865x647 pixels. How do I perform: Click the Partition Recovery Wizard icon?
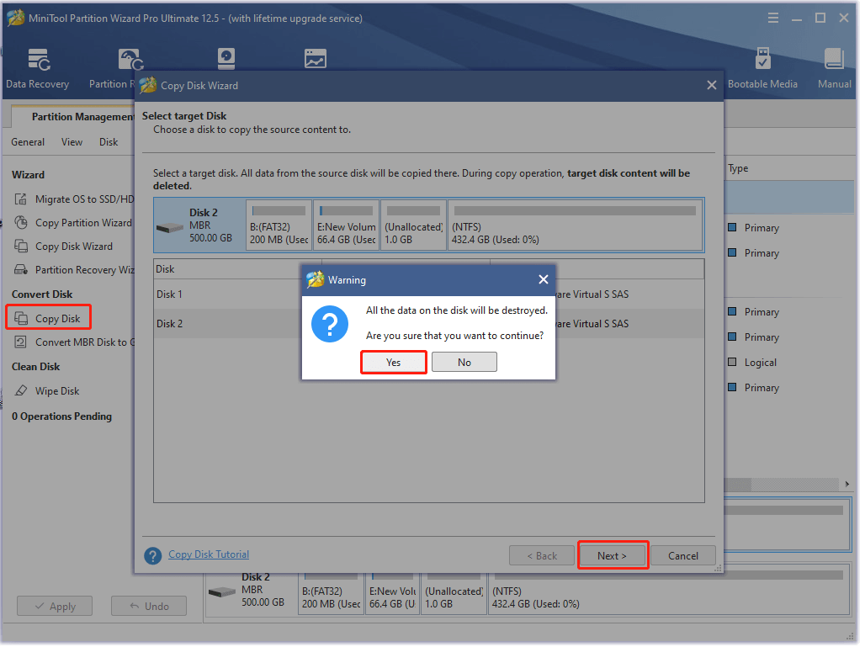tap(21, 272)
